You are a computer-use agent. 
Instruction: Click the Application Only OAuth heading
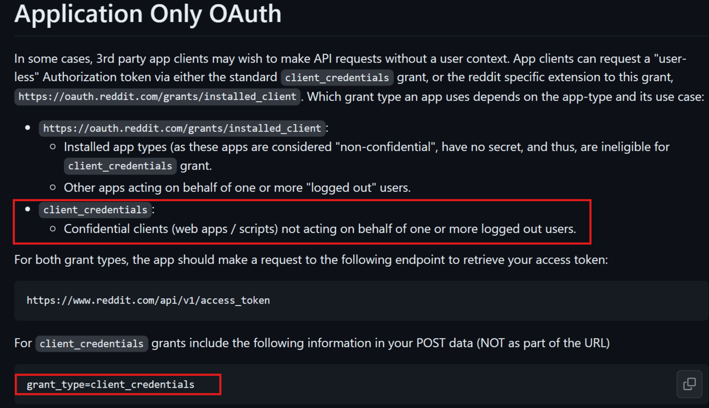point(148,13)
